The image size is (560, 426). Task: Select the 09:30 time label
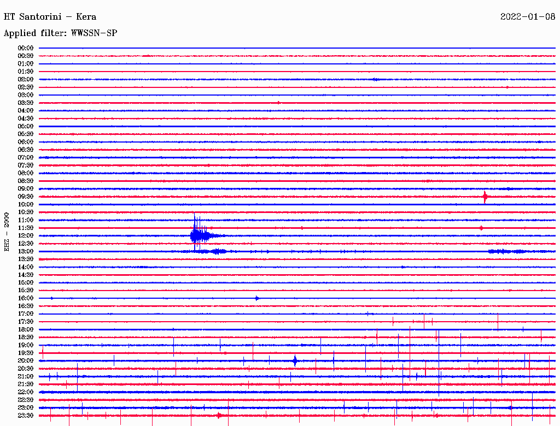(26, 197)
